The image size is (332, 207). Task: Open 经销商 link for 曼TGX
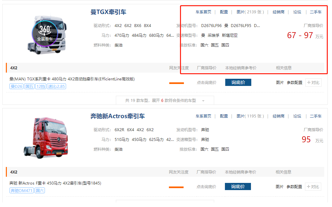(278, 12)
